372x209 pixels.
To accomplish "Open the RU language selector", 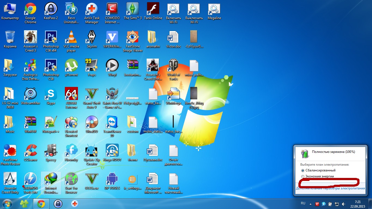I will pos(303,203).
